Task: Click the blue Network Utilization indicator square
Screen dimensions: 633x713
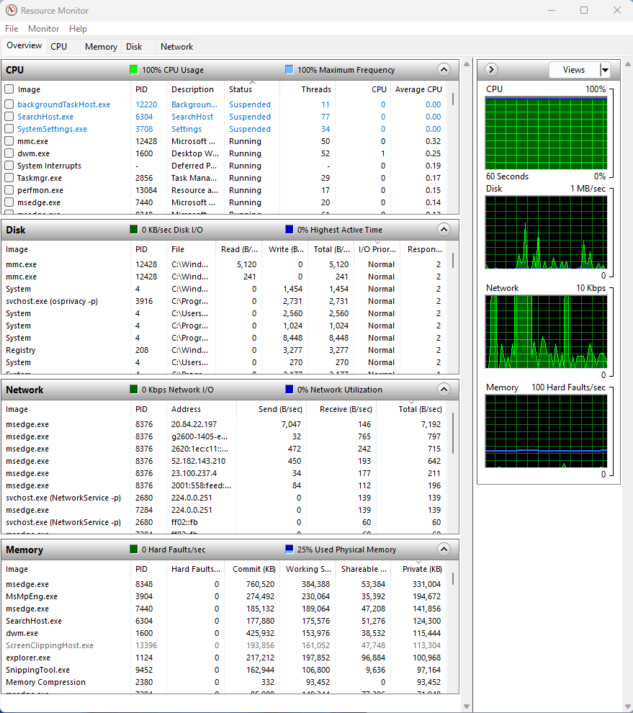Action: tap(289, 389)
